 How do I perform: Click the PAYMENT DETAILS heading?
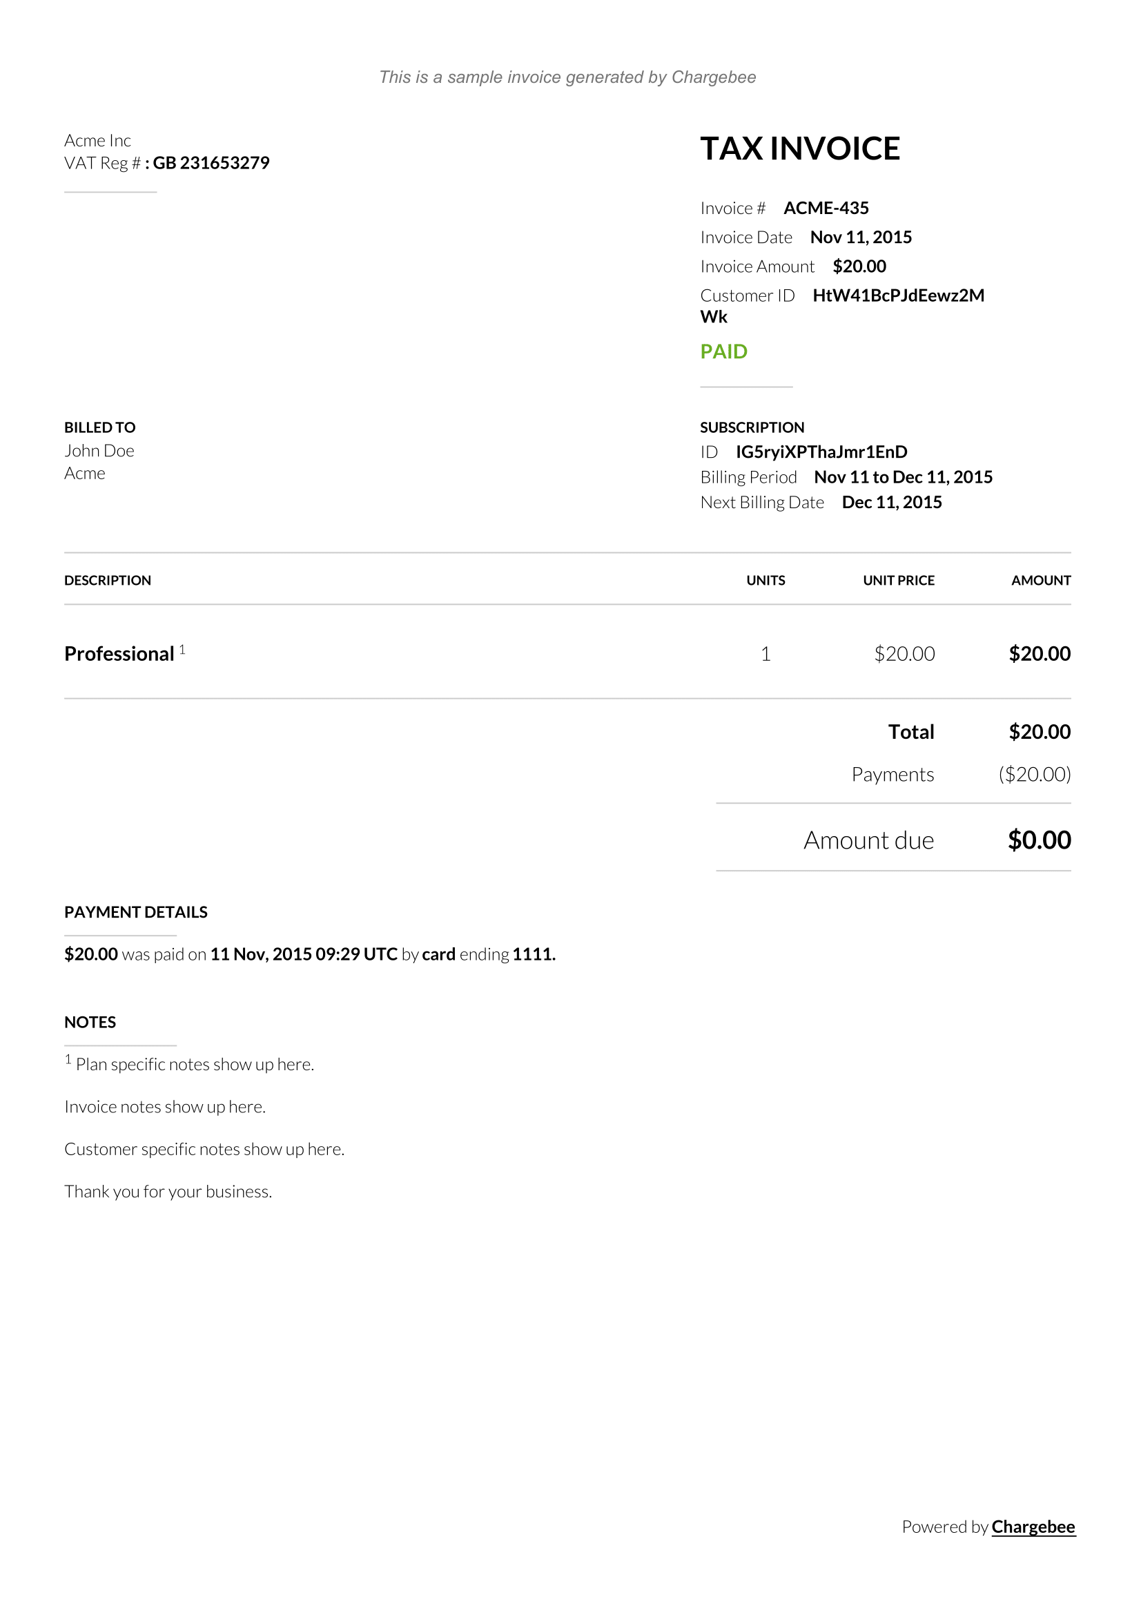[136, 912]
